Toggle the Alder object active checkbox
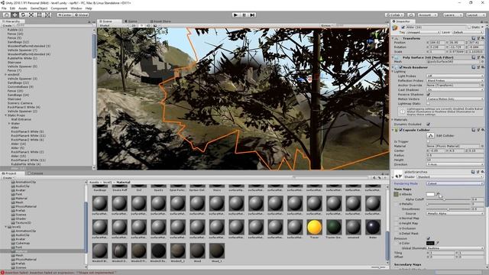This screenshot has height=275, width=489. coord(403,27)
